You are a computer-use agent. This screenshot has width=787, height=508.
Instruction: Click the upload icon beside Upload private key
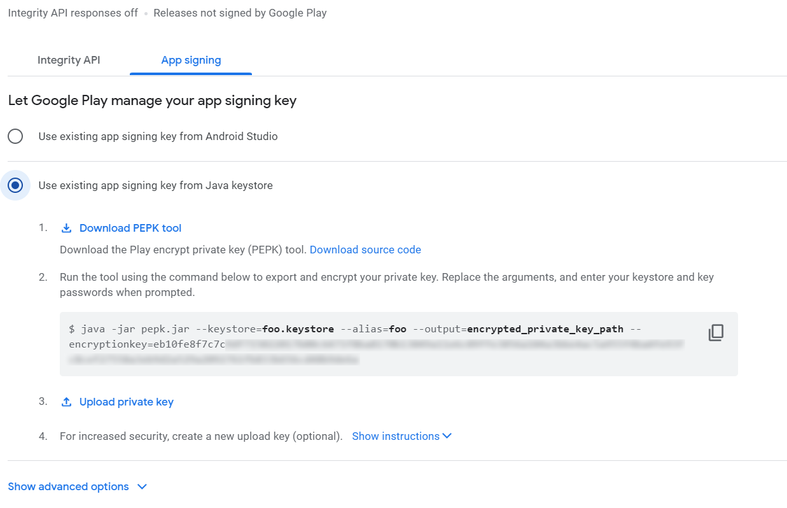[66, 401]
